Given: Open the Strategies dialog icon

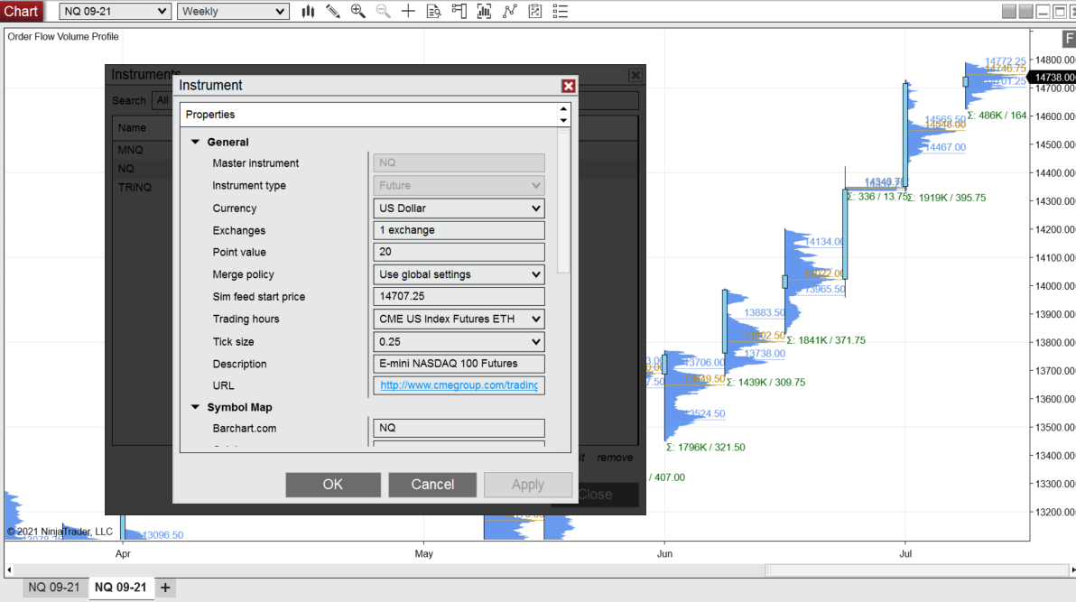Looking at the screenshot, I should click(x=535, y=11).
